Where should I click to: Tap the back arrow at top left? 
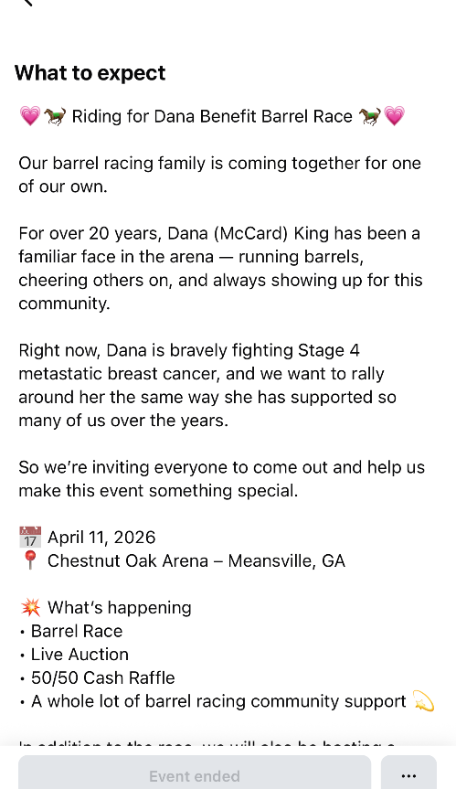pos(28,3)
